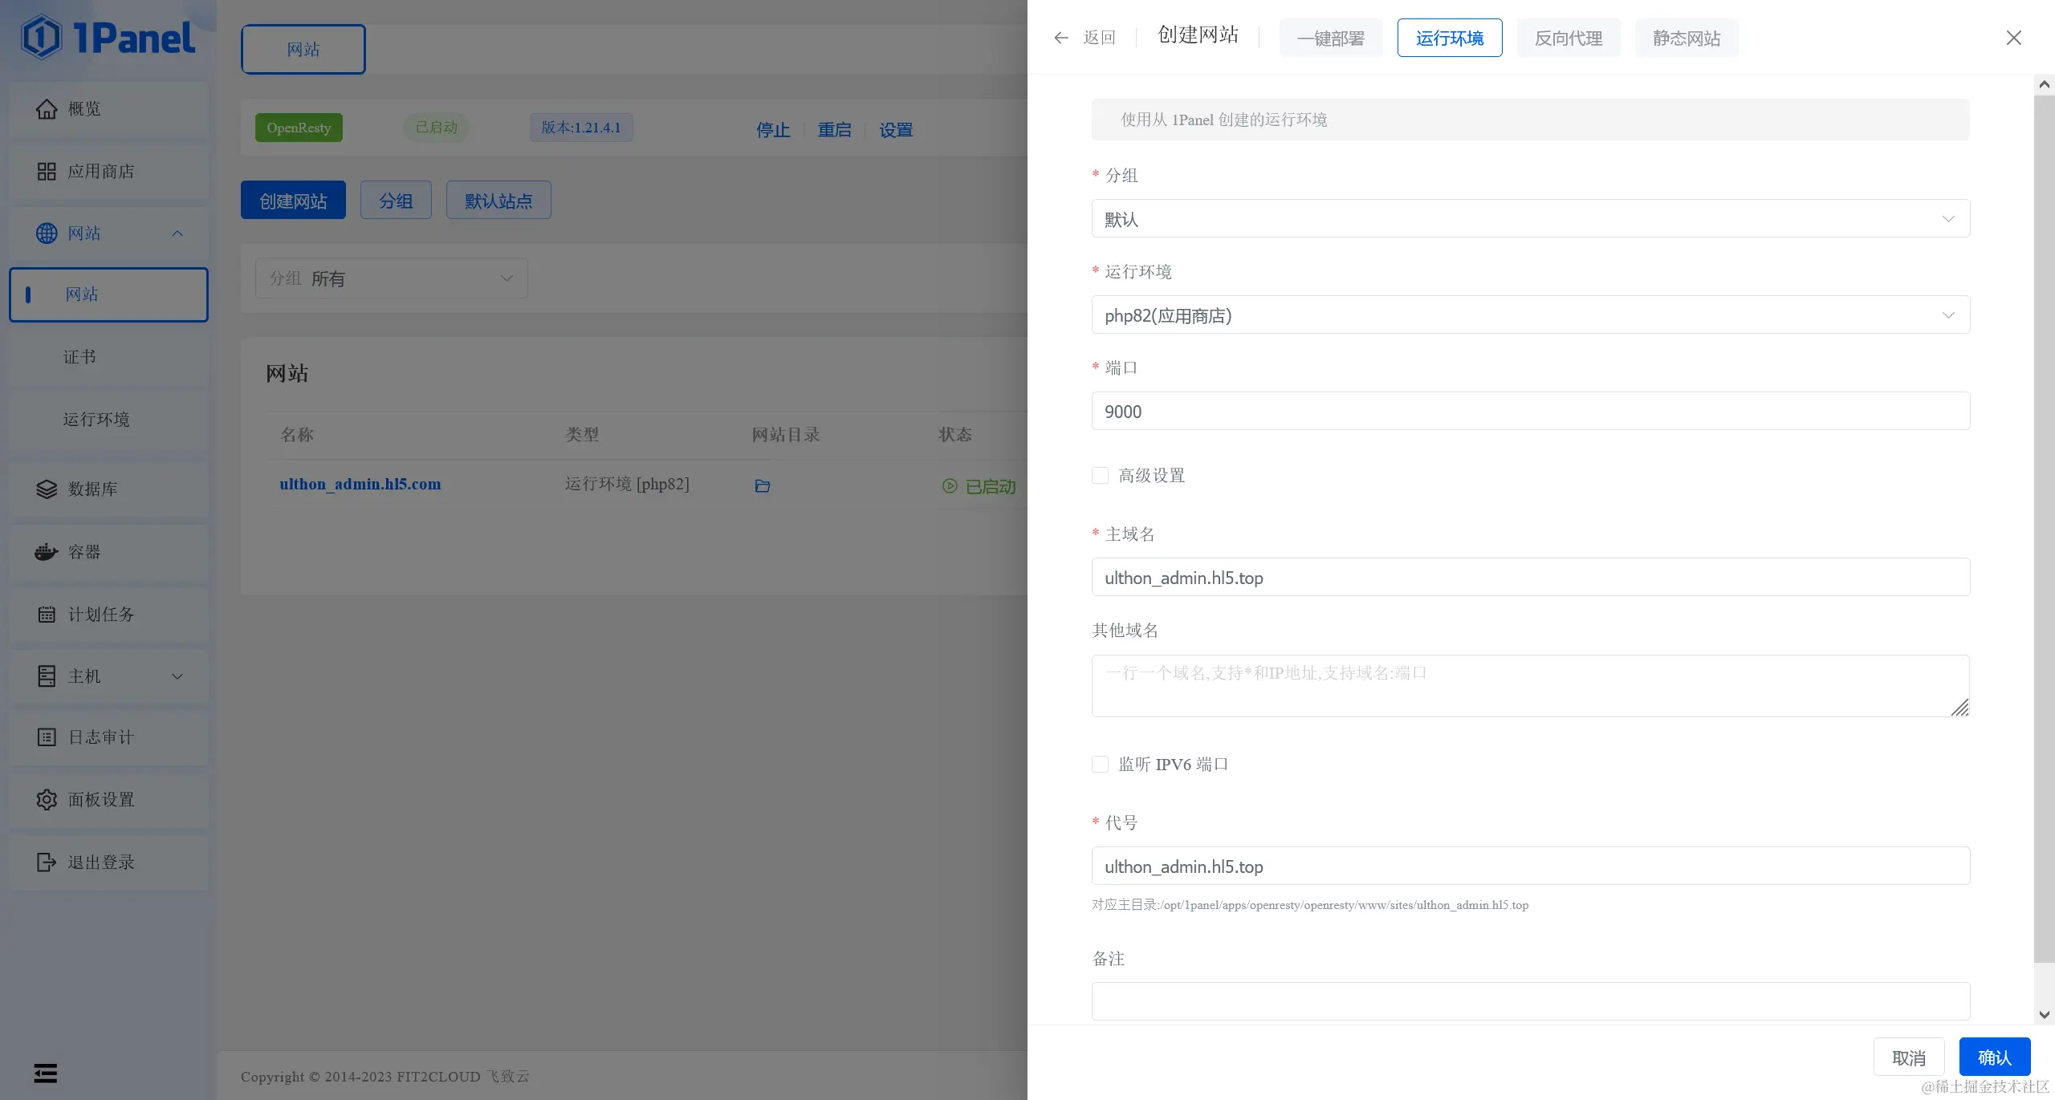Click the 数据库 layers icon
Screen dimensions: 2055x1100
click(x=47, y=489)
